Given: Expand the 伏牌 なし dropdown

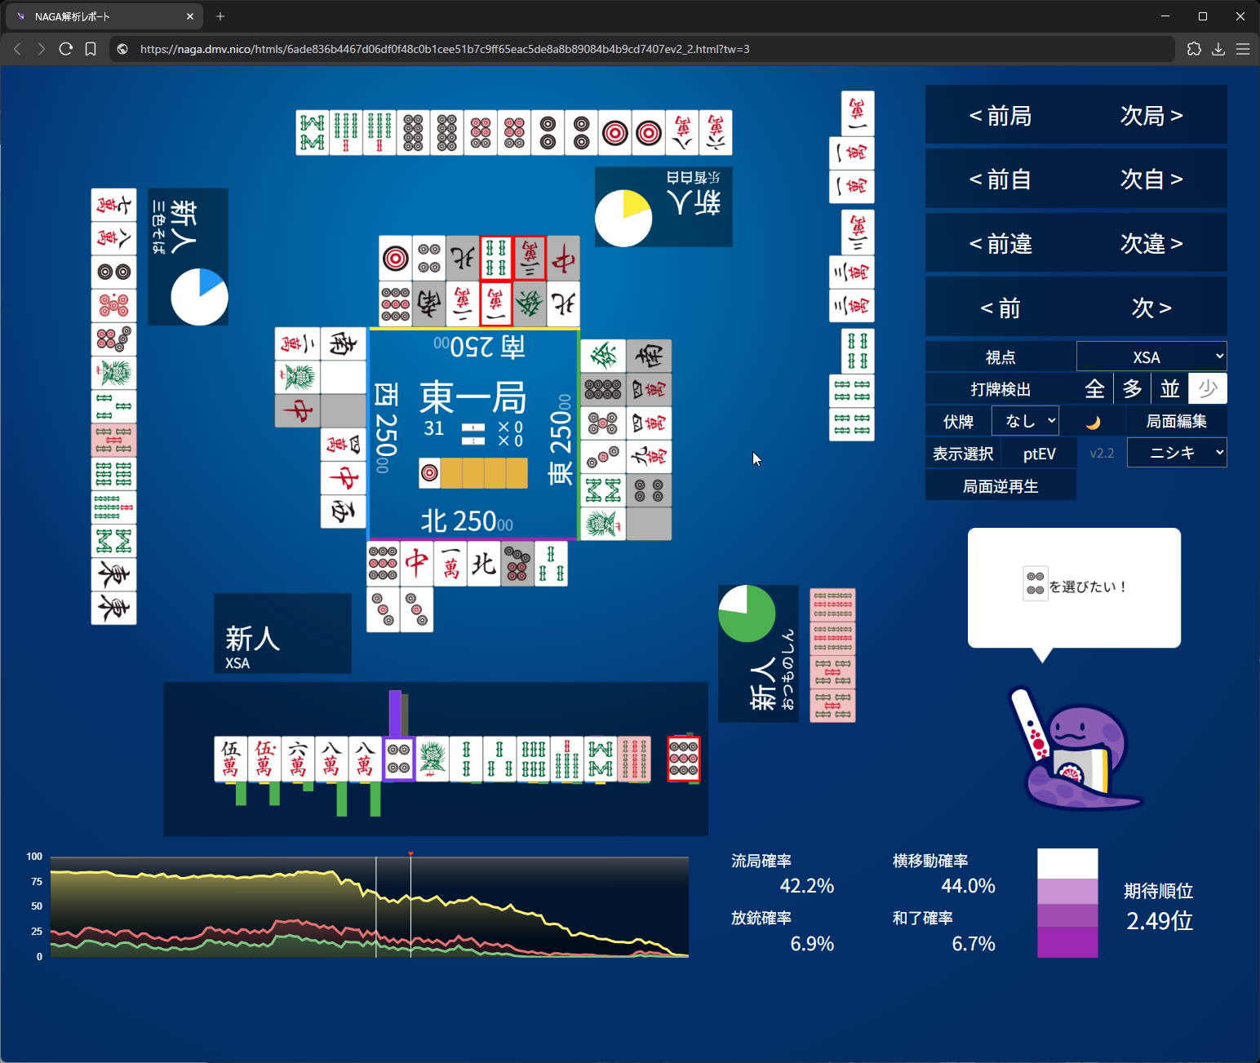Looking at the screenshot, I should (1025, 421).
